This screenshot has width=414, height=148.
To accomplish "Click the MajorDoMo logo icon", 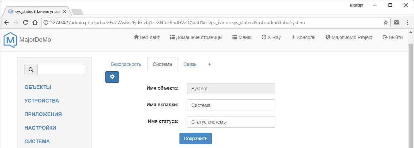I will tap(11, 39).
